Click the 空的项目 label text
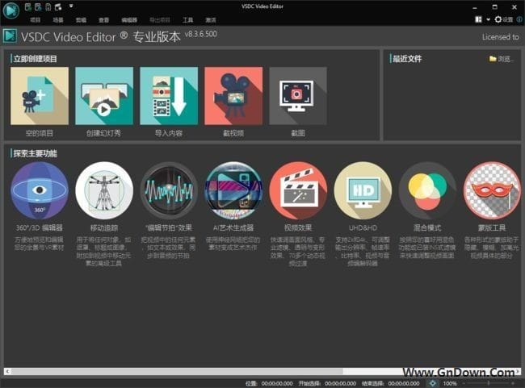This screenshot has height=388, width=525. coord(40,133)
